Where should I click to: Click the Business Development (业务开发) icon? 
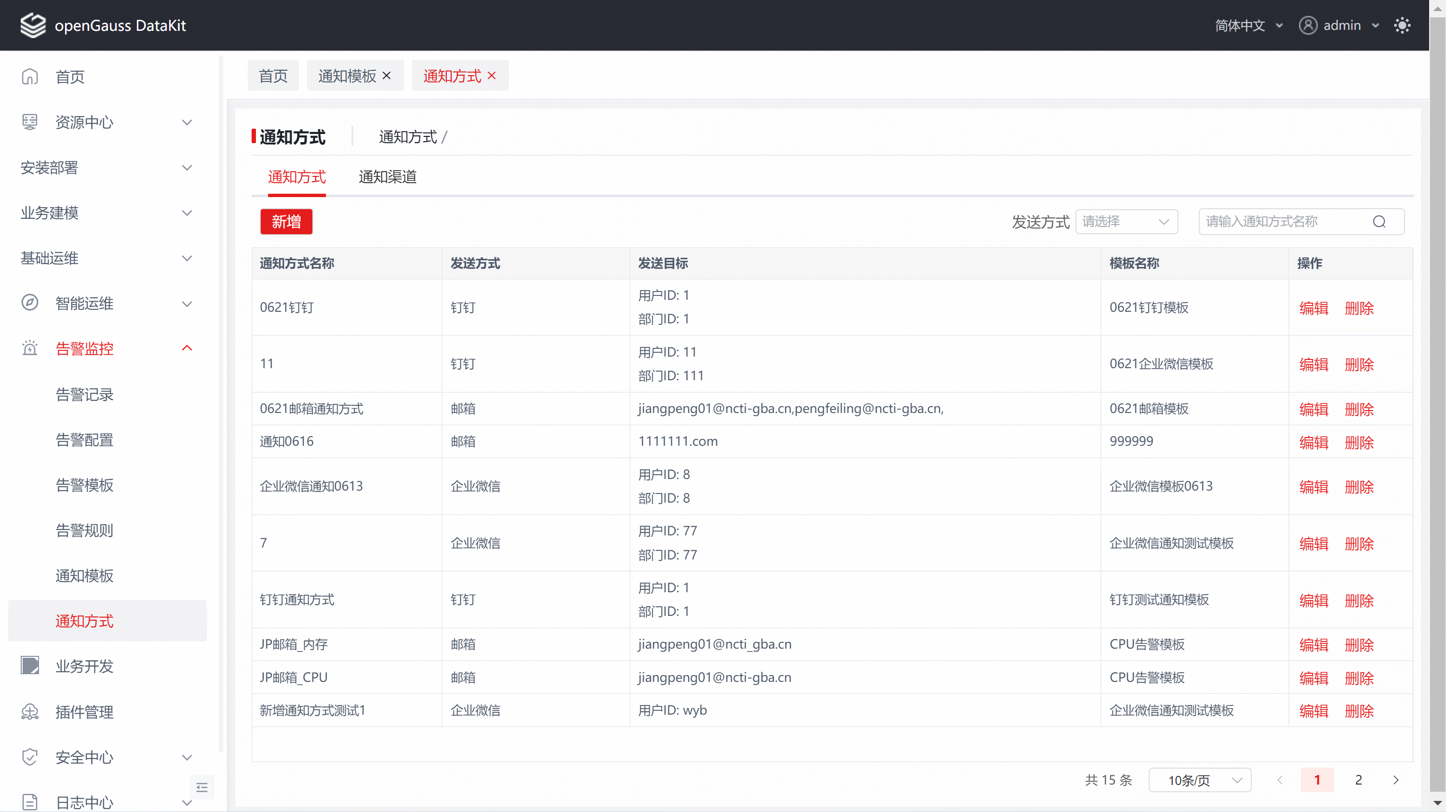[30, 666]
